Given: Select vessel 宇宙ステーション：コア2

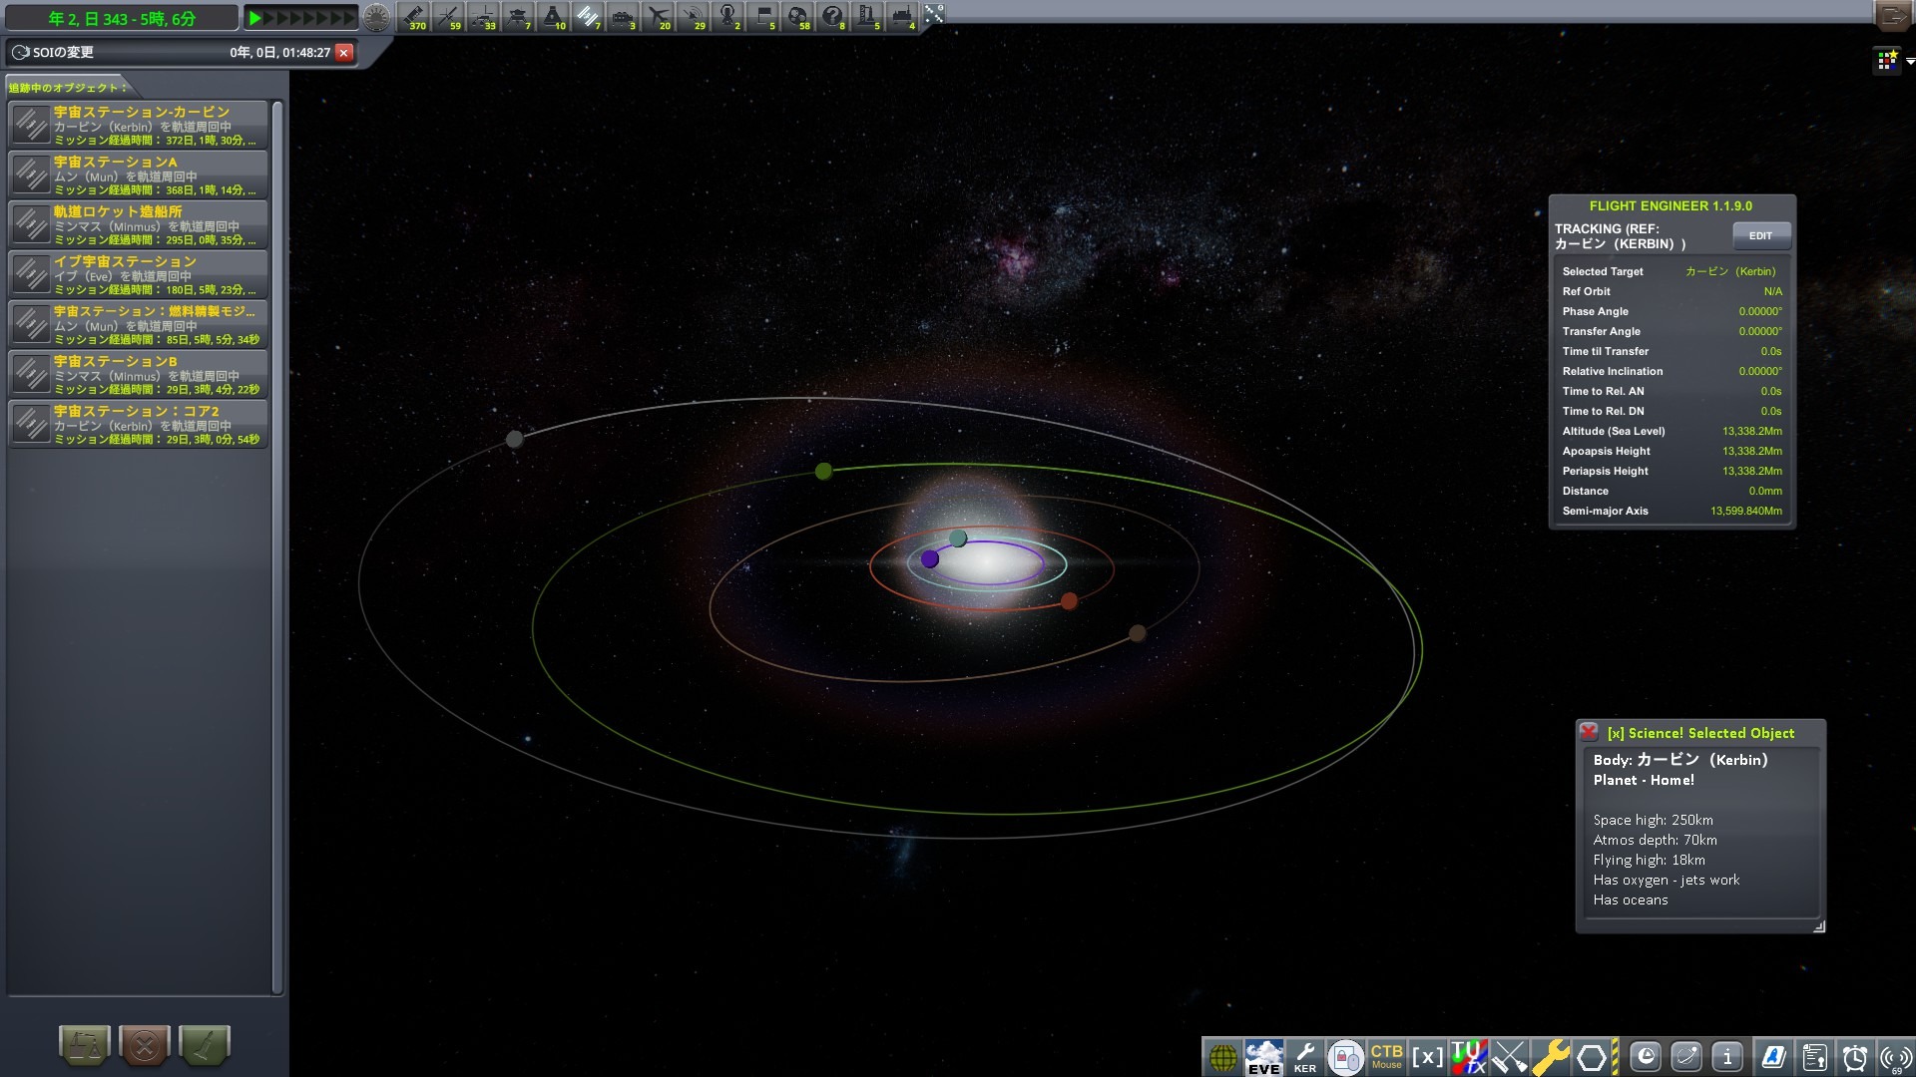Looking at the screenshot, I should [x=138, y=424].
